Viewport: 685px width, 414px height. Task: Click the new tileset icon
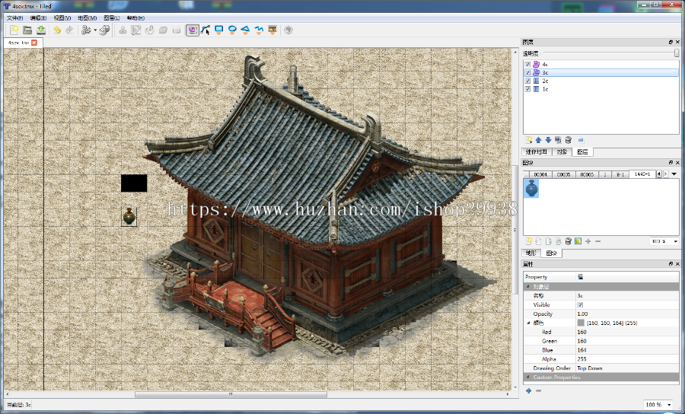click(x=529, y=241)
